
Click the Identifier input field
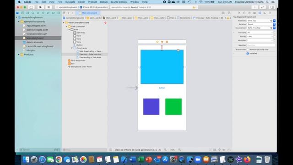[261, 45]
